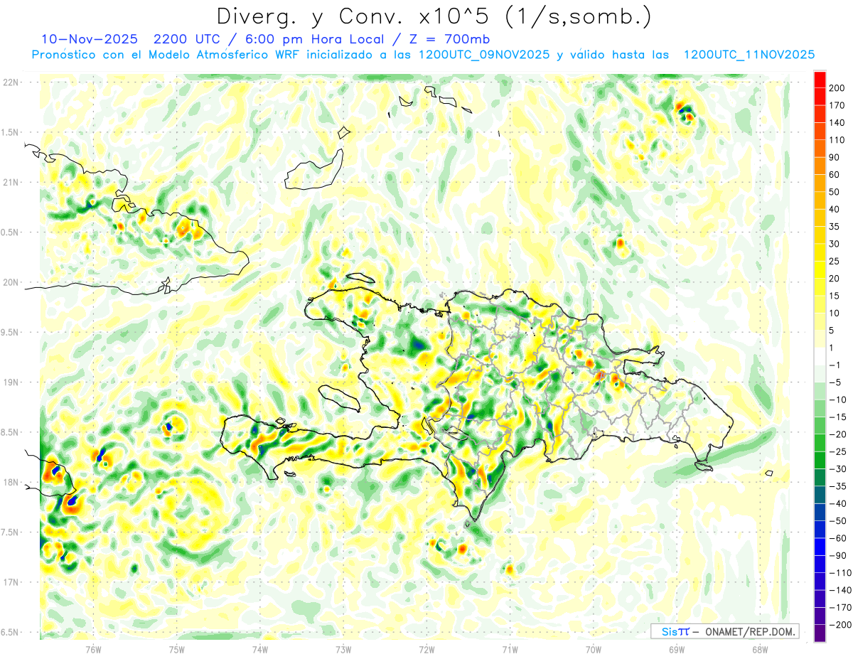853x659 pixels.
Task: Click the '20N' latitude axis label
Action: 11,282
